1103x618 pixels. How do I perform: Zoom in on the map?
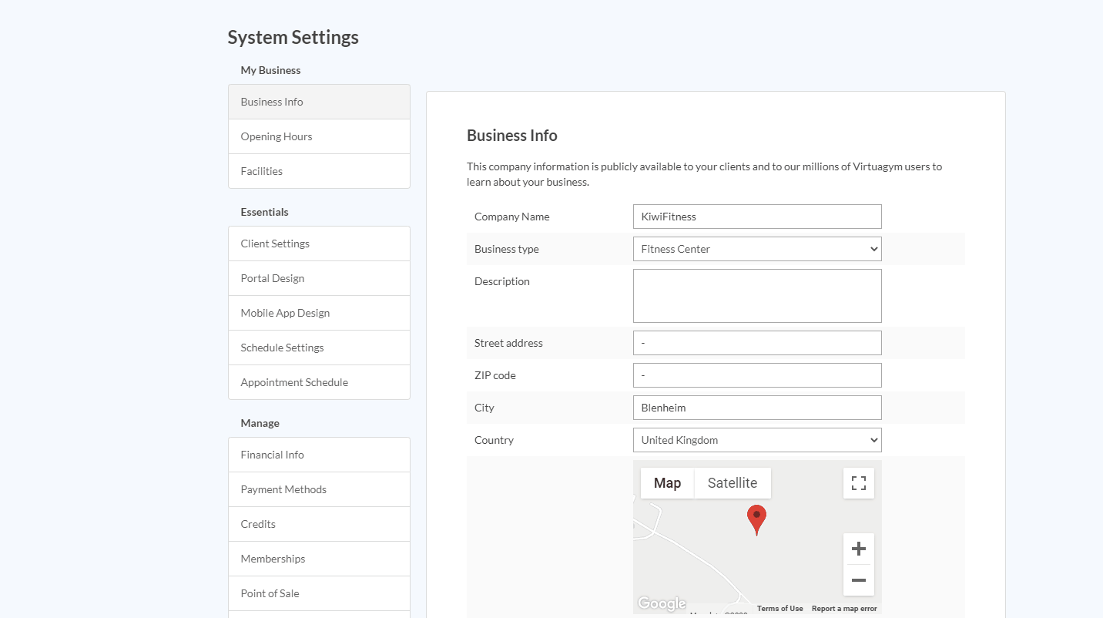(x=858, y=549)
